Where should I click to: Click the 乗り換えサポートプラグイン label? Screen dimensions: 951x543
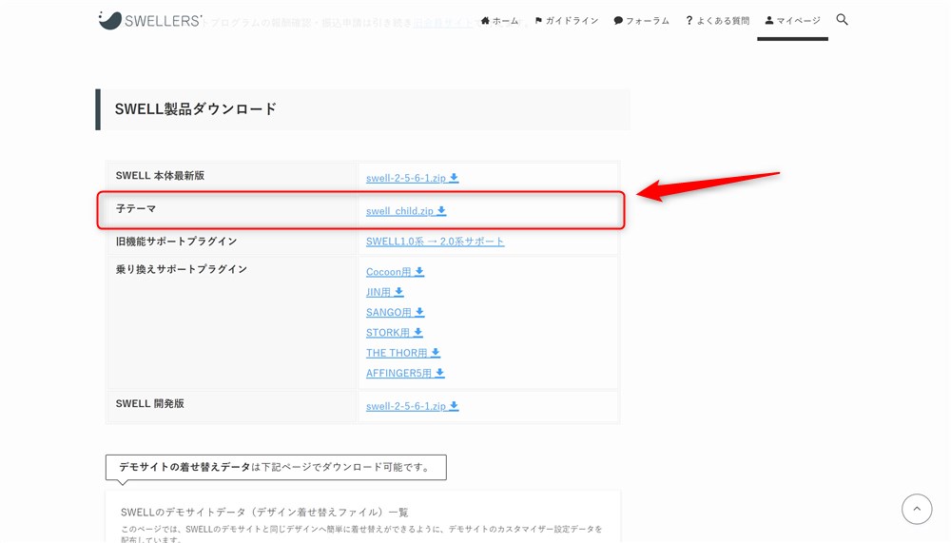tap(182, 269)
